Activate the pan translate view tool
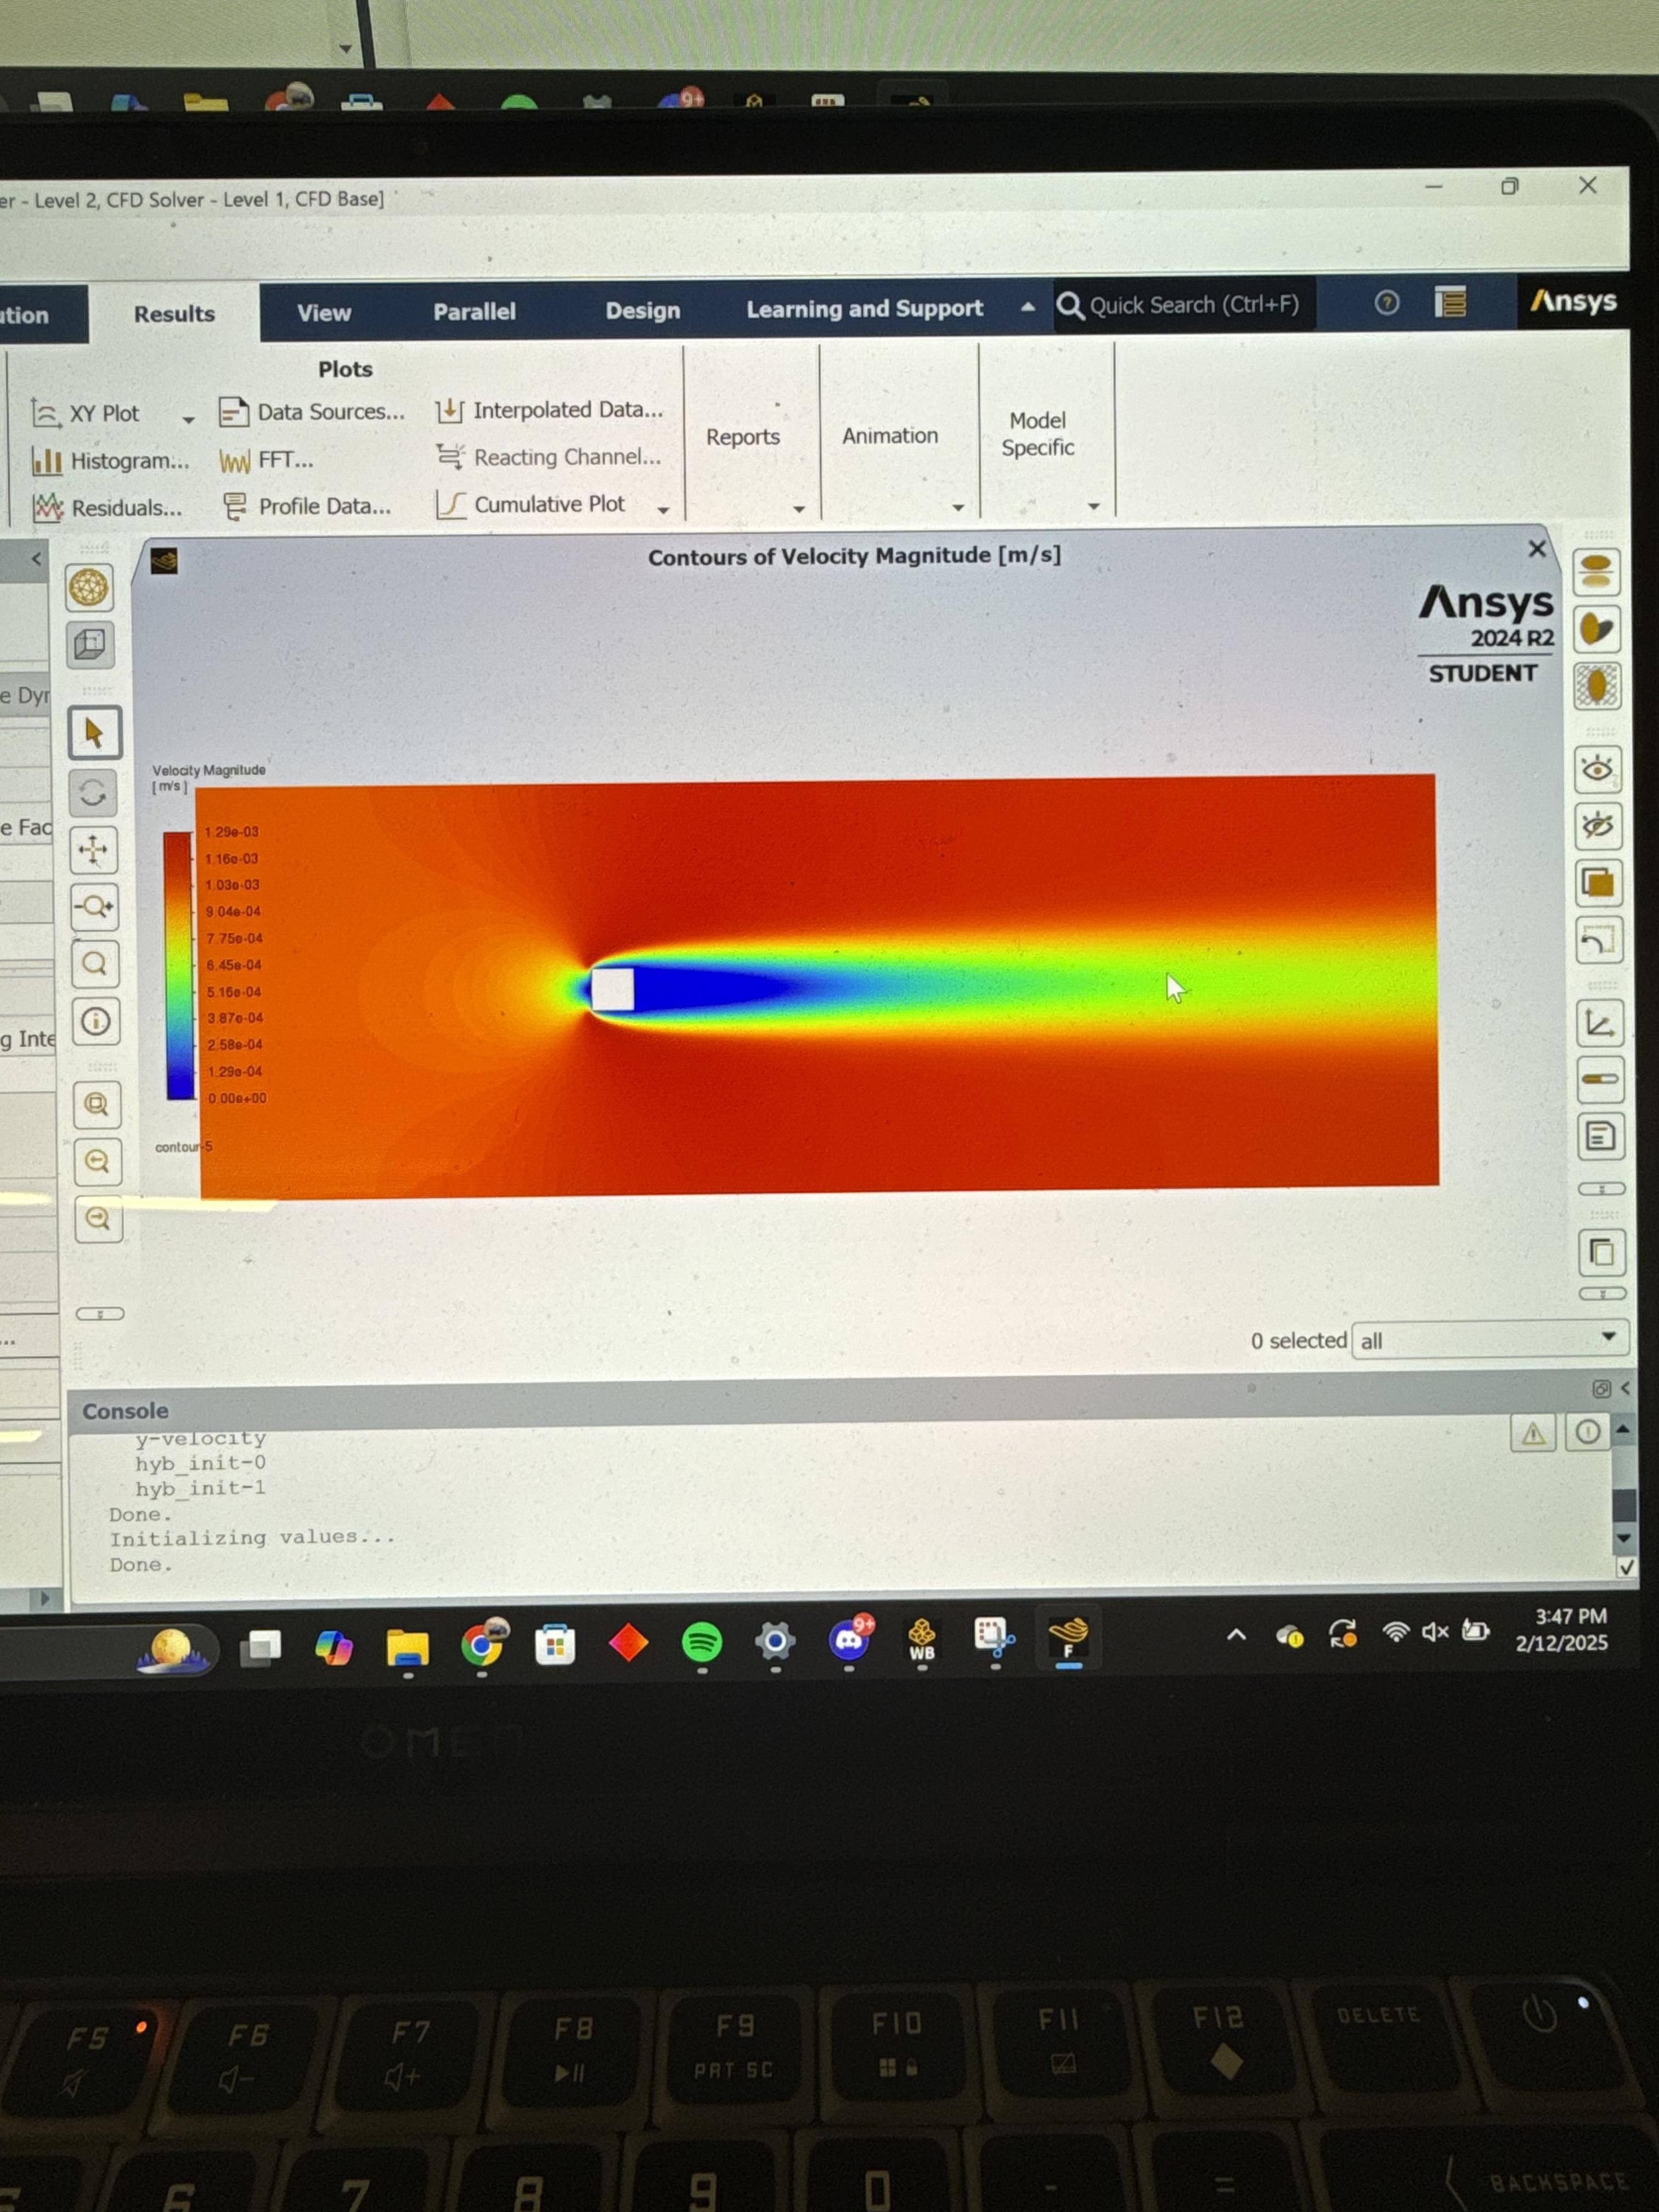 (x=93, y=850)
